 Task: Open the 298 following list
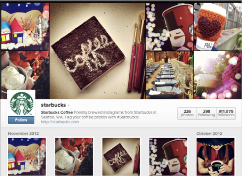[x=206, y=113]
